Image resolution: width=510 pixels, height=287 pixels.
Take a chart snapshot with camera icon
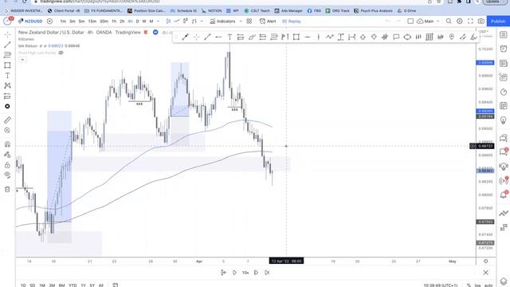[x=481, y=22]
